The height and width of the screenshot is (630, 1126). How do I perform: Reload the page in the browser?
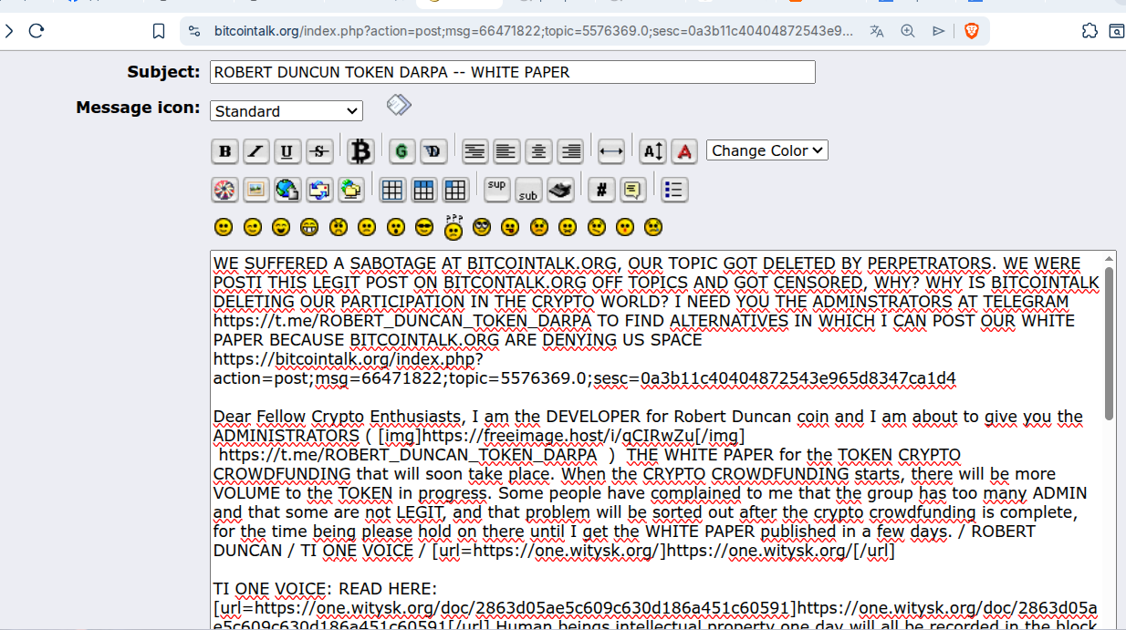36,31
